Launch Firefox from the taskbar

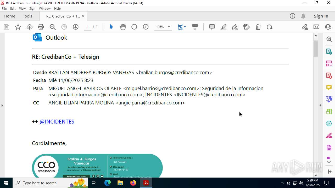click(133, 183)
